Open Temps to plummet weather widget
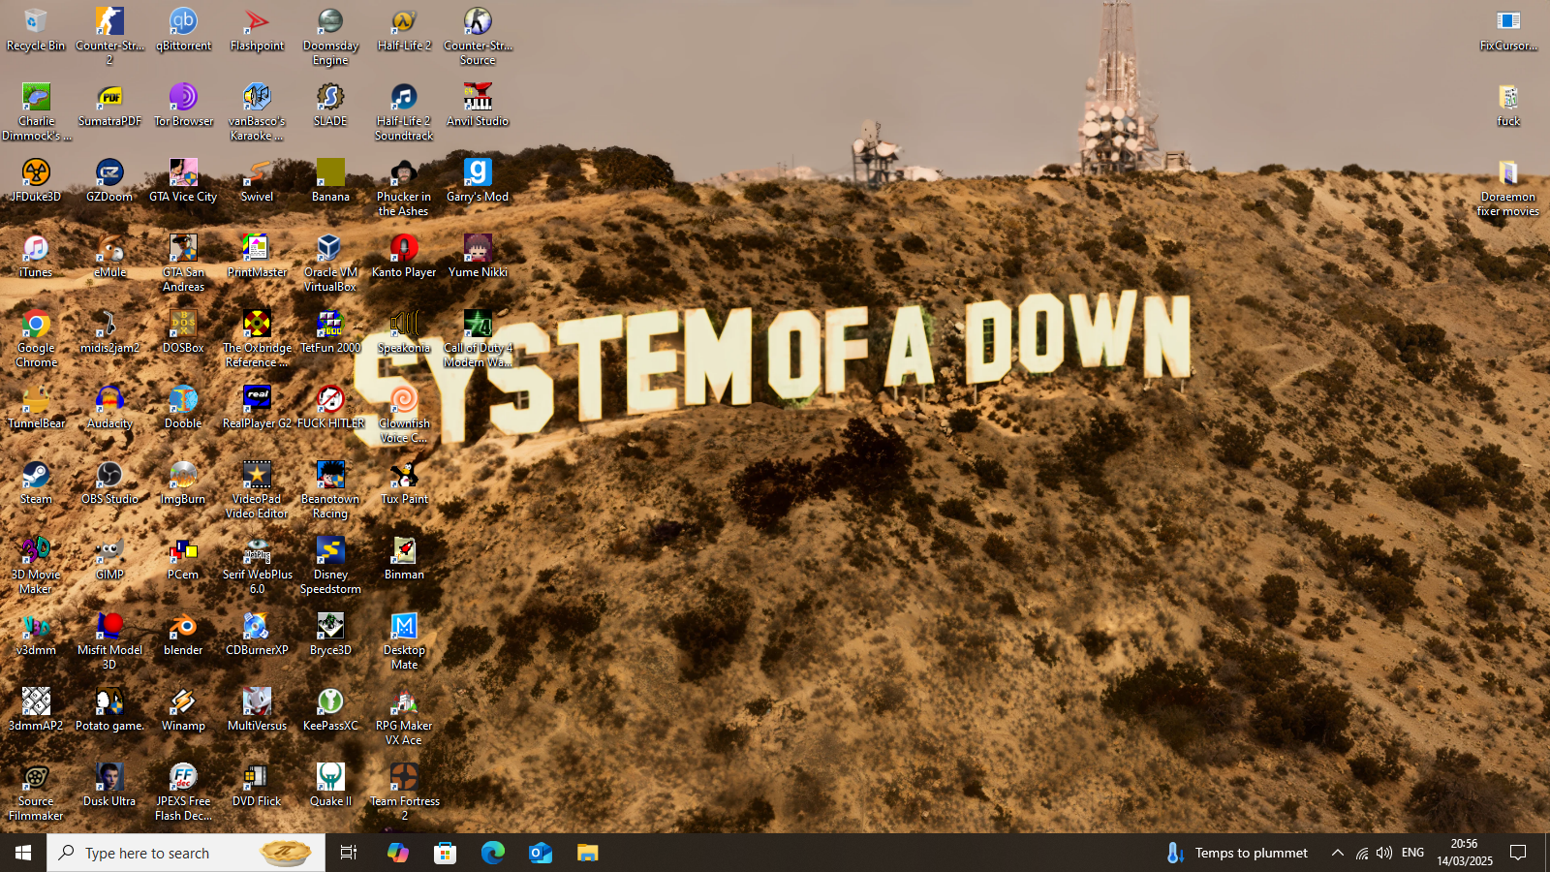This screenshot has height=872, width=1550. click(x=1238, y=853)
